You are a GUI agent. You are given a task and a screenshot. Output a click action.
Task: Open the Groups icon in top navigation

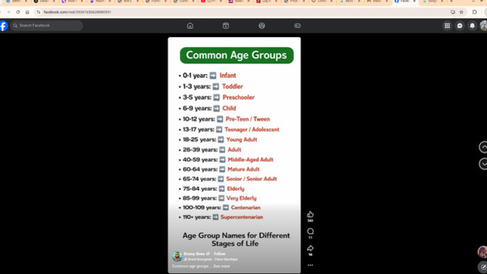click(262, 26)
